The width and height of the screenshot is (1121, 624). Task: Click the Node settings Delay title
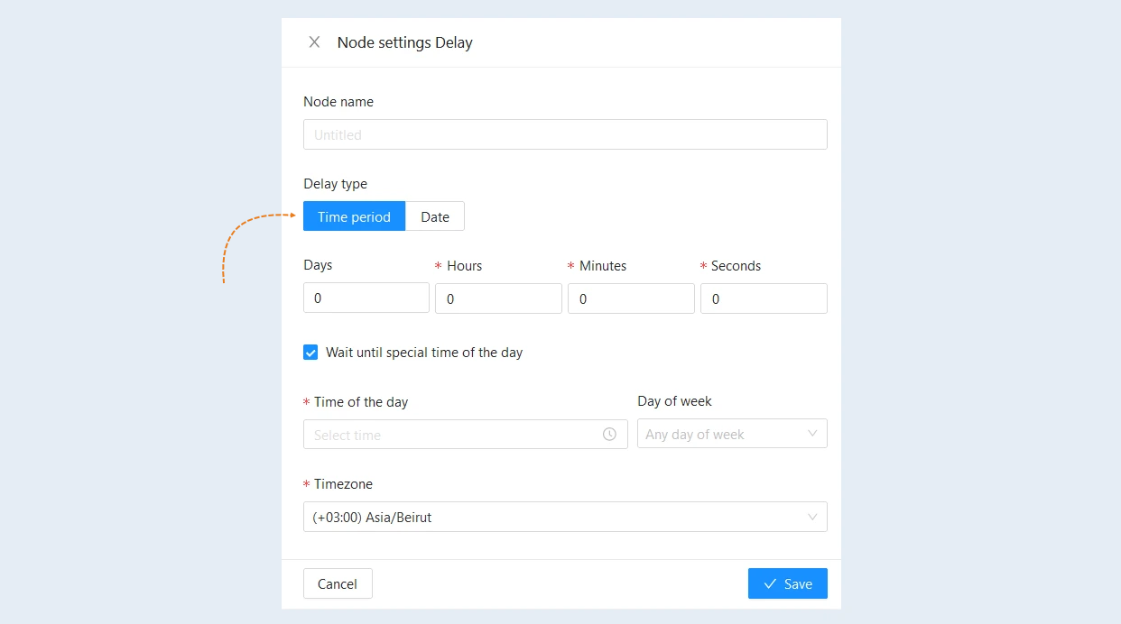(405, 42)
